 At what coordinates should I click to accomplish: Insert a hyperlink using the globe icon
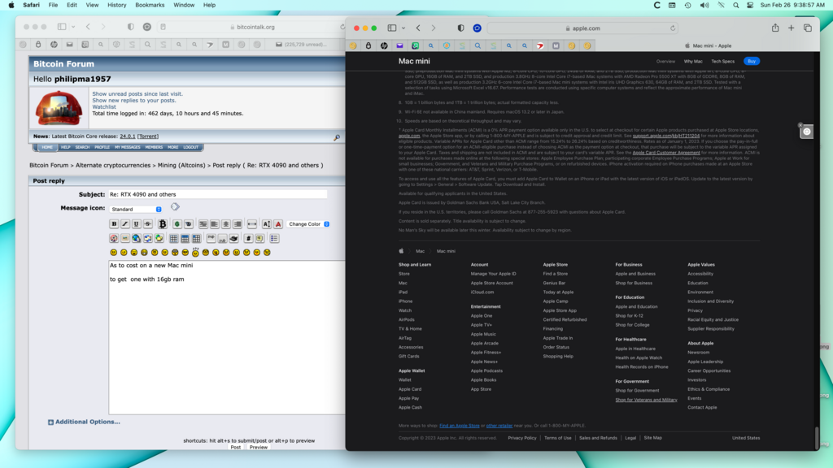(136, 238)
